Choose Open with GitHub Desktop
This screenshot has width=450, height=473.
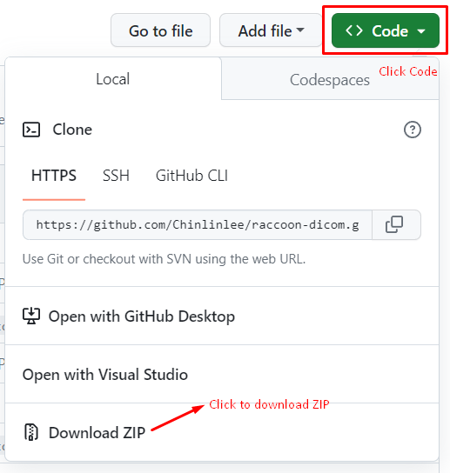pyautogui.click(x=222, y=316)
